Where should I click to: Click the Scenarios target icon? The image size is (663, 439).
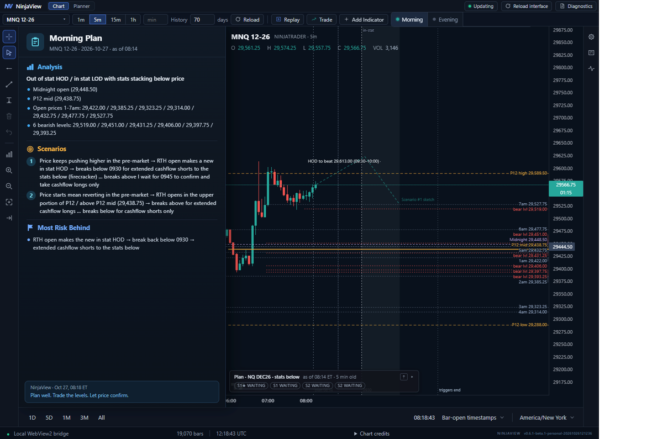pos(30,149)
